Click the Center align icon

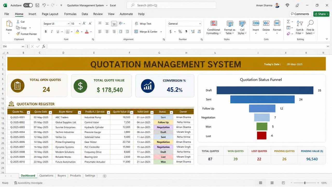pos(107,32)
